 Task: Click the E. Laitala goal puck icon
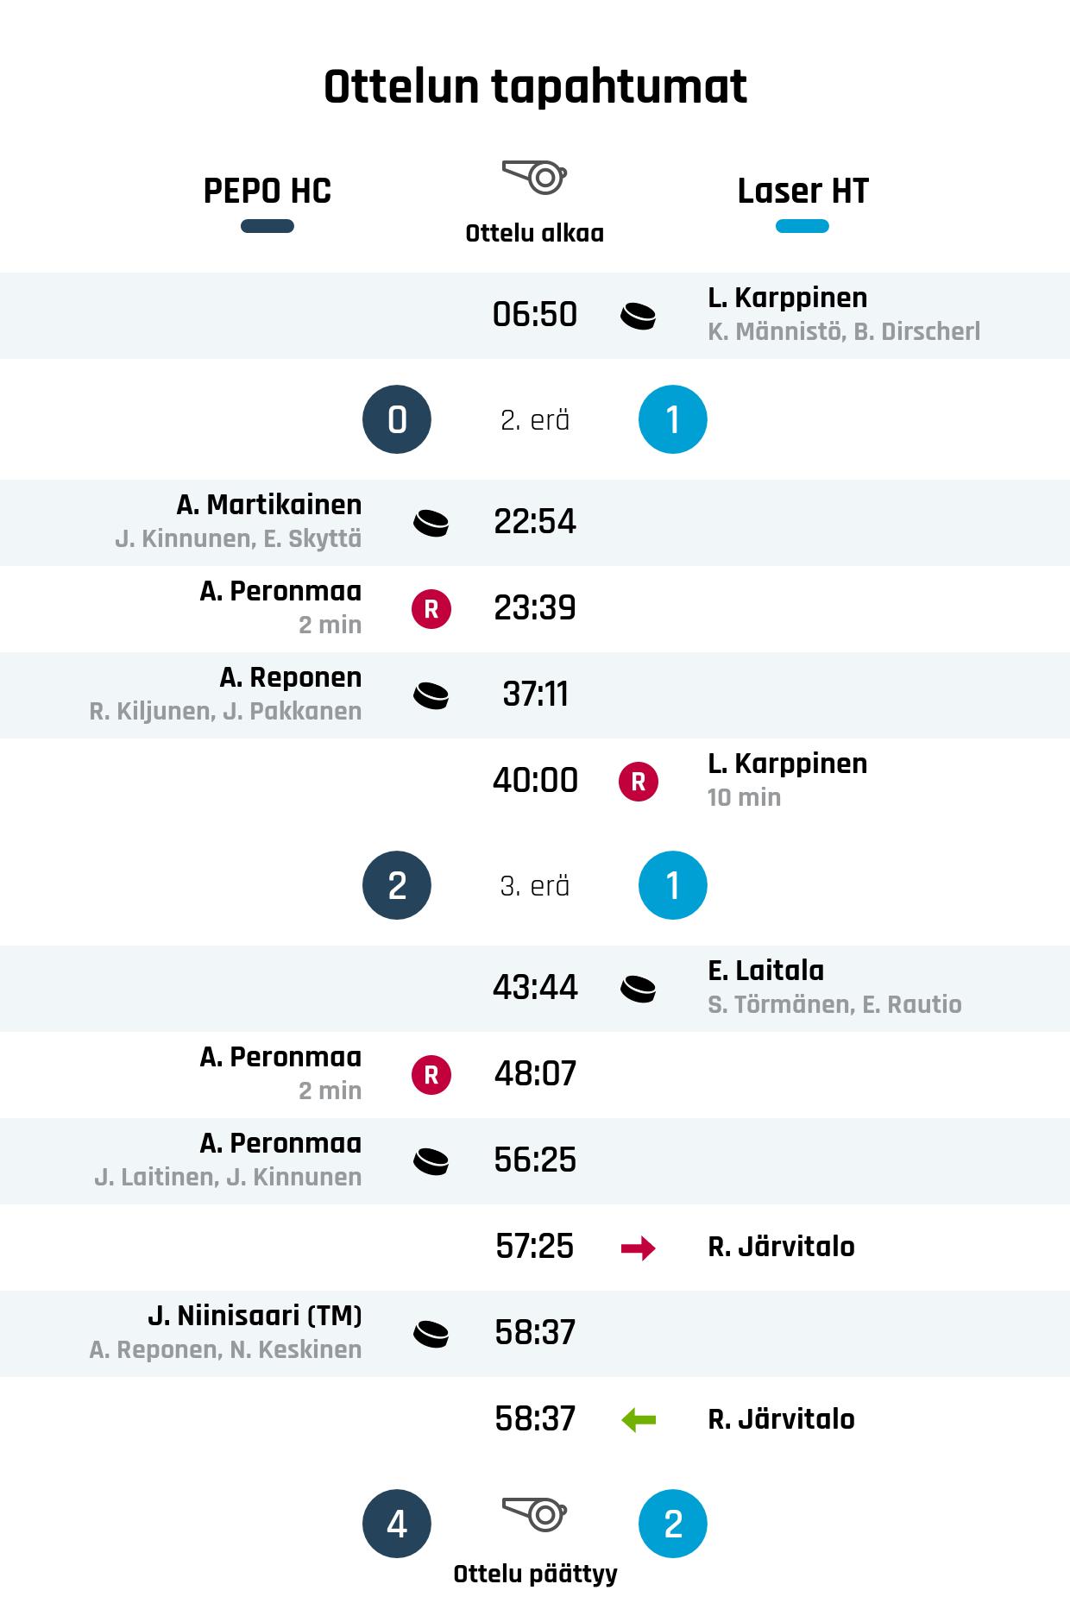[x=638, y=989]
